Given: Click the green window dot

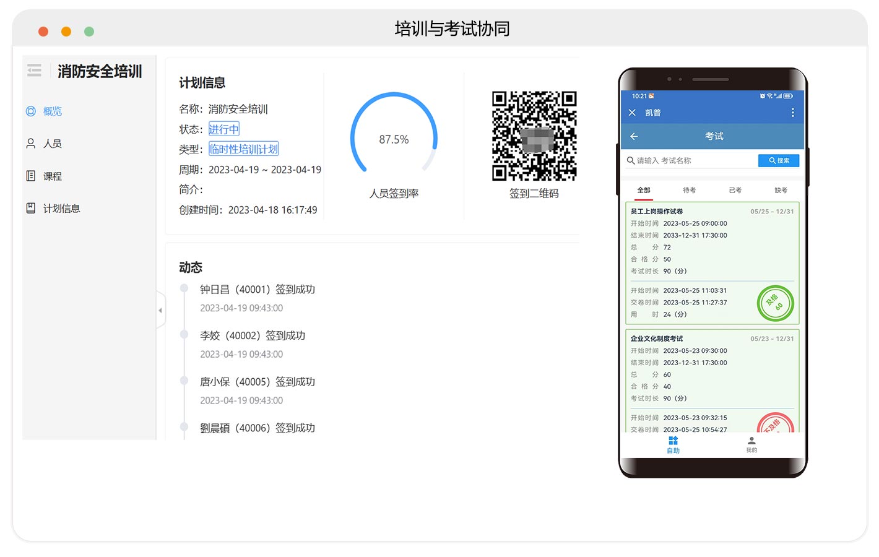Looking at the screenshot, I should point(89,32).
